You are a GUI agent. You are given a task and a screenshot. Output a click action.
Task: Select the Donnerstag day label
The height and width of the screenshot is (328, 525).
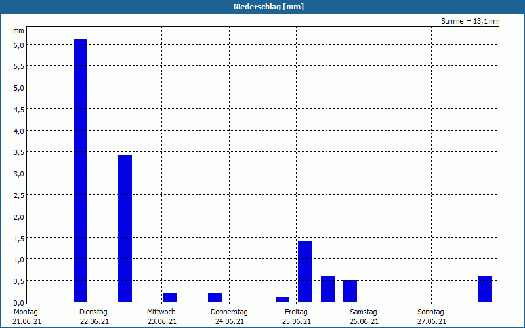pos(229,312)
